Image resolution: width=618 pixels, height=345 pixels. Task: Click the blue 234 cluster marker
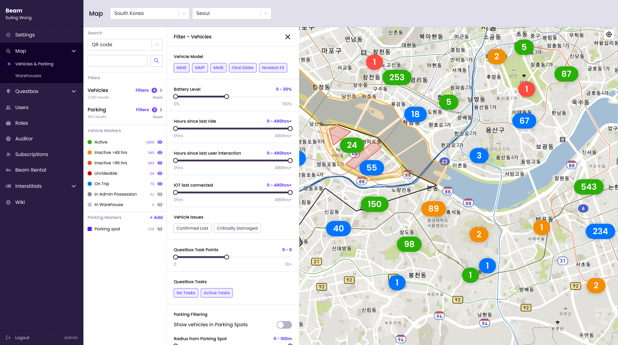(x=600, y=231)
